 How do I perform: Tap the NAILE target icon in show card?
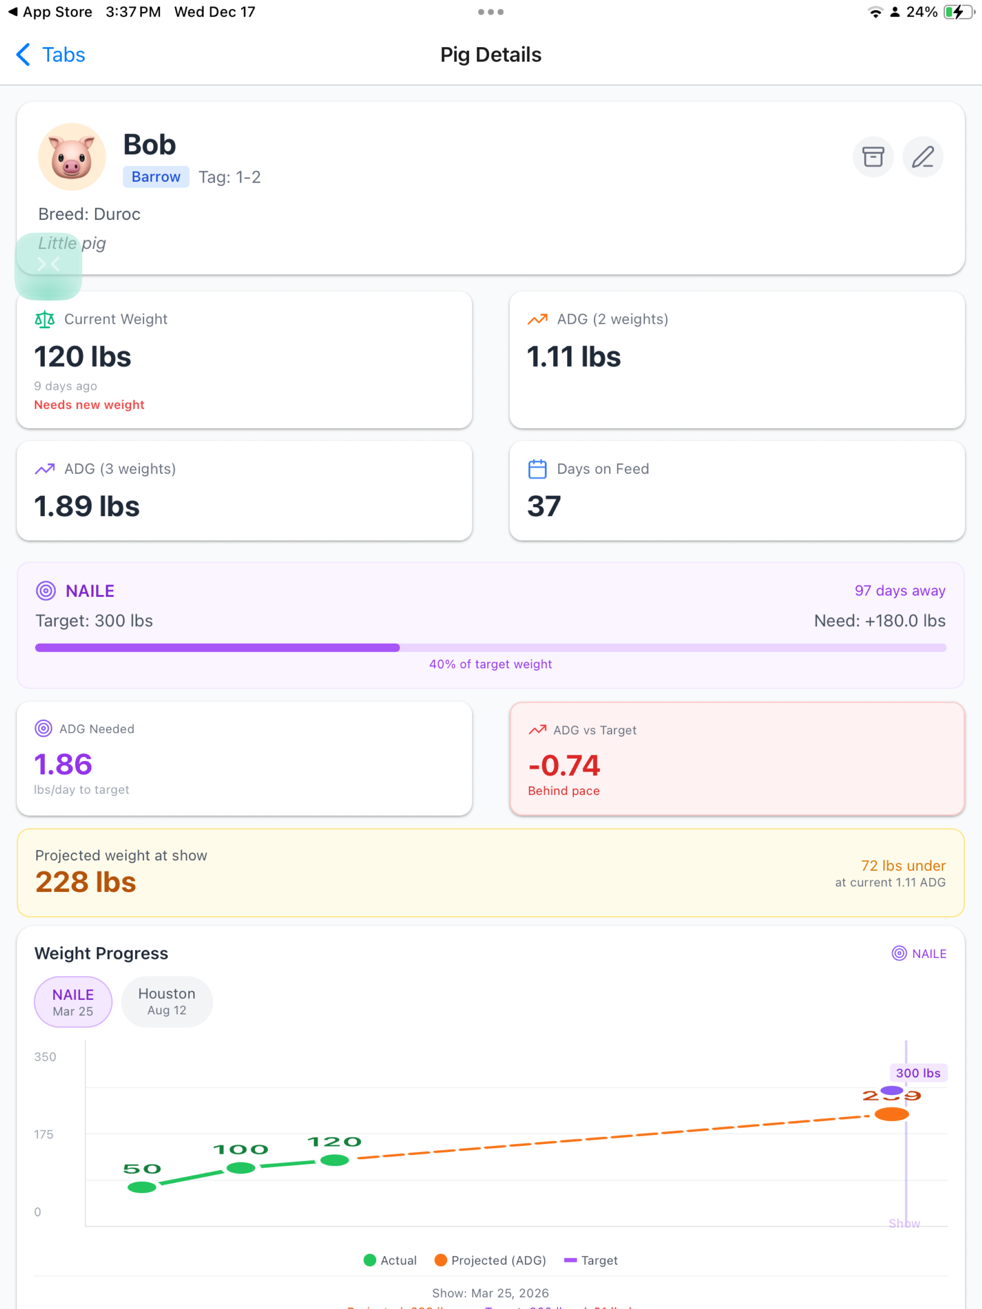tap(46, 591)
